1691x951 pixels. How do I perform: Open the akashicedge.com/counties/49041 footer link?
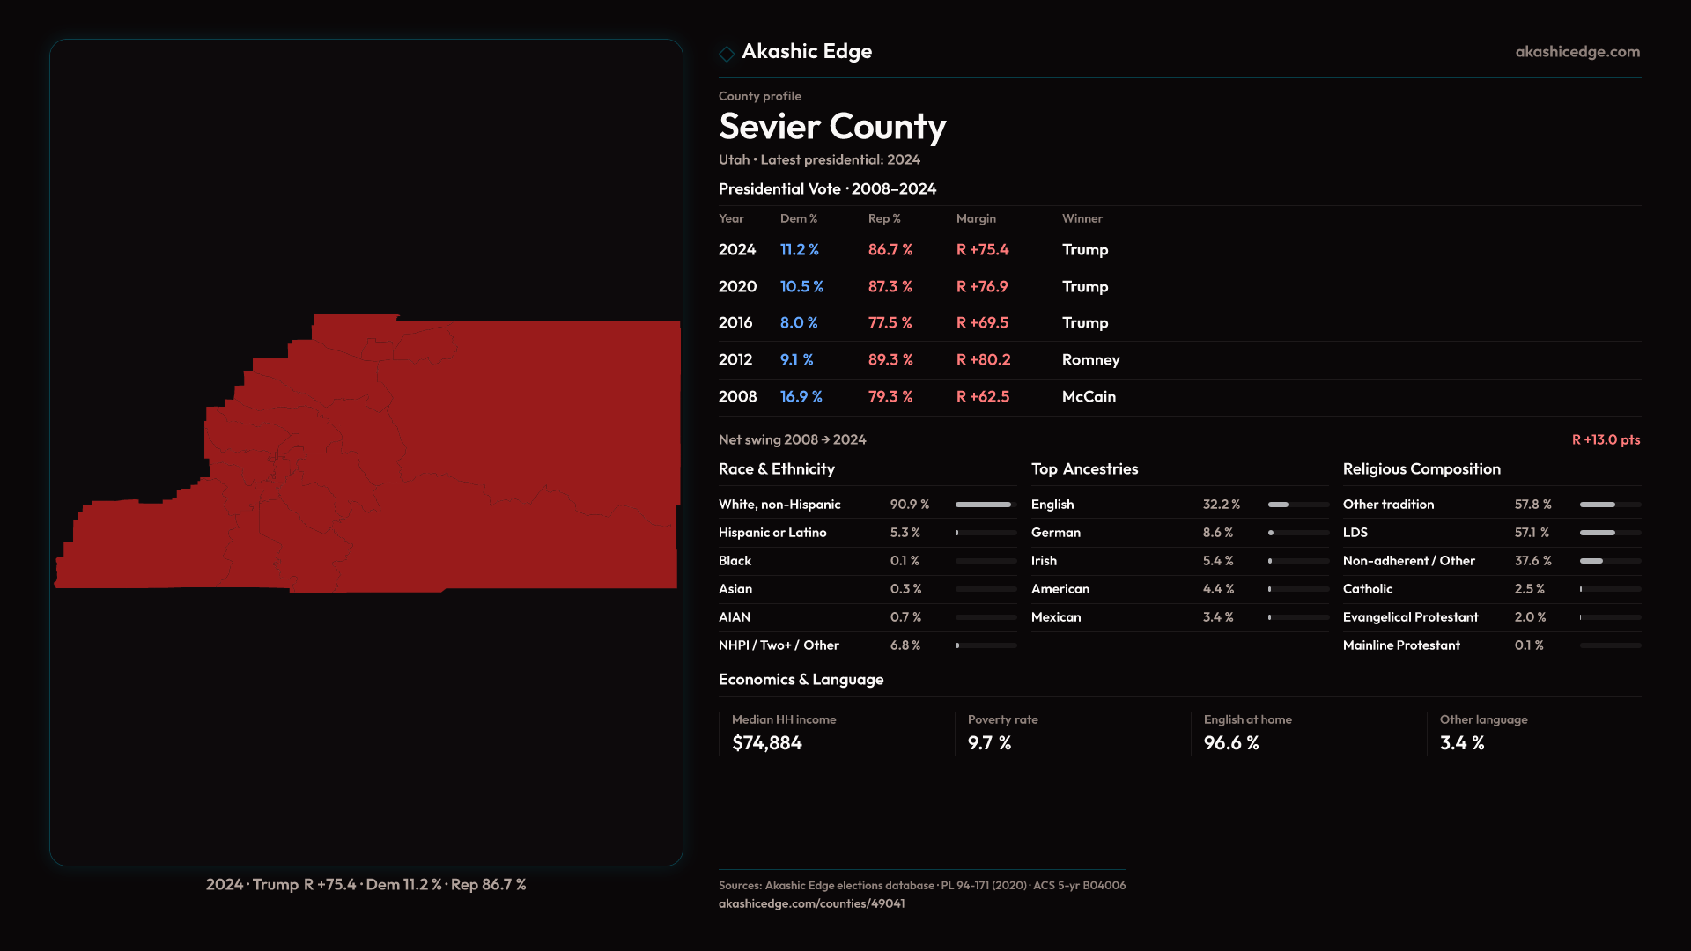(811, 903)
